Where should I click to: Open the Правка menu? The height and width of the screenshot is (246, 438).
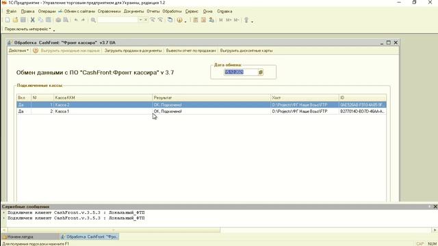coord(27,12)
